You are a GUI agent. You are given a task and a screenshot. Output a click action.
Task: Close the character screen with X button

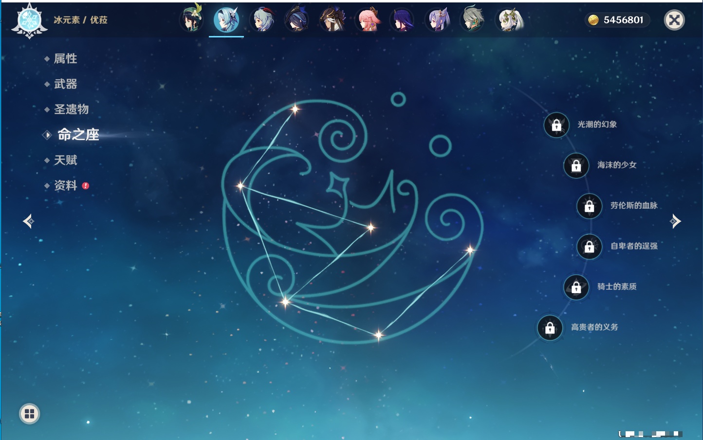click(x=674, y=20)
